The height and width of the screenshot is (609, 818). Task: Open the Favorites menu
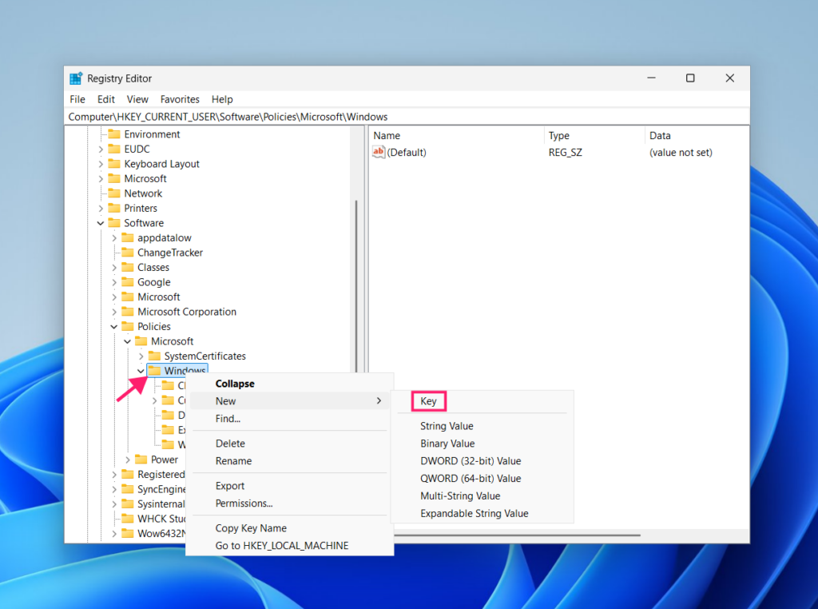tap(180, 99)
